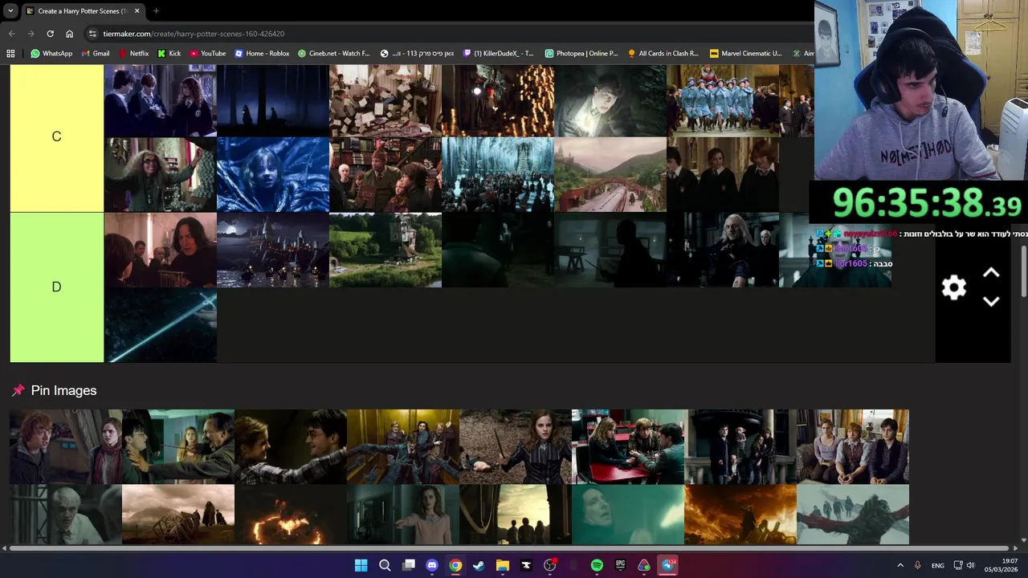The image size is (1028, 578).
Task: Open Steam from the taskbar
Action: coord(479,565)
